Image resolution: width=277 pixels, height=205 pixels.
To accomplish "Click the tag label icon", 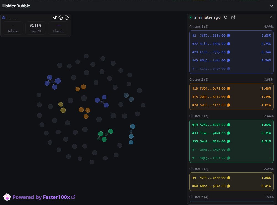I will 66,18.
